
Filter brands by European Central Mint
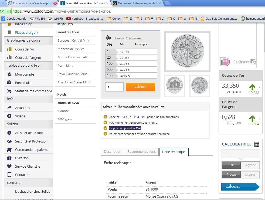(x=73, y=40)
